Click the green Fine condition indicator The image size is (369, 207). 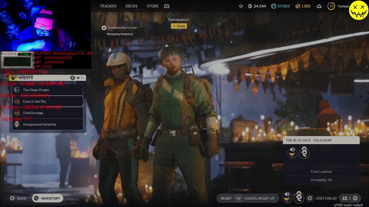coord(25,54)
